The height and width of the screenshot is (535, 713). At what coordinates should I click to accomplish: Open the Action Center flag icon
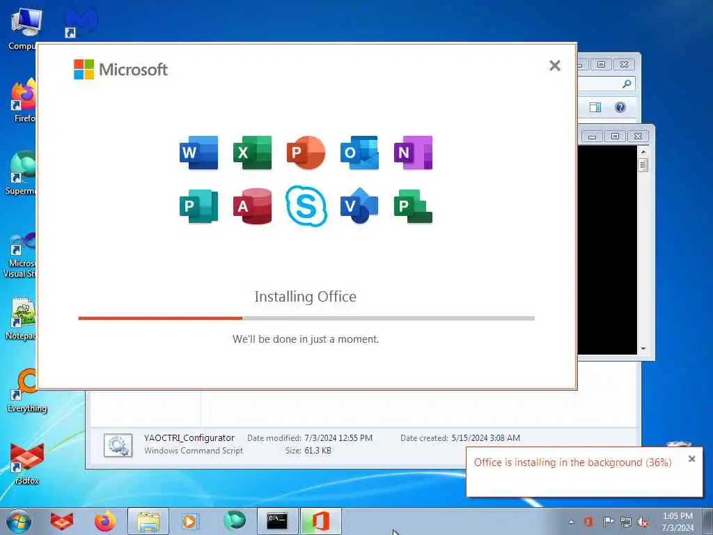coord(608,521)
